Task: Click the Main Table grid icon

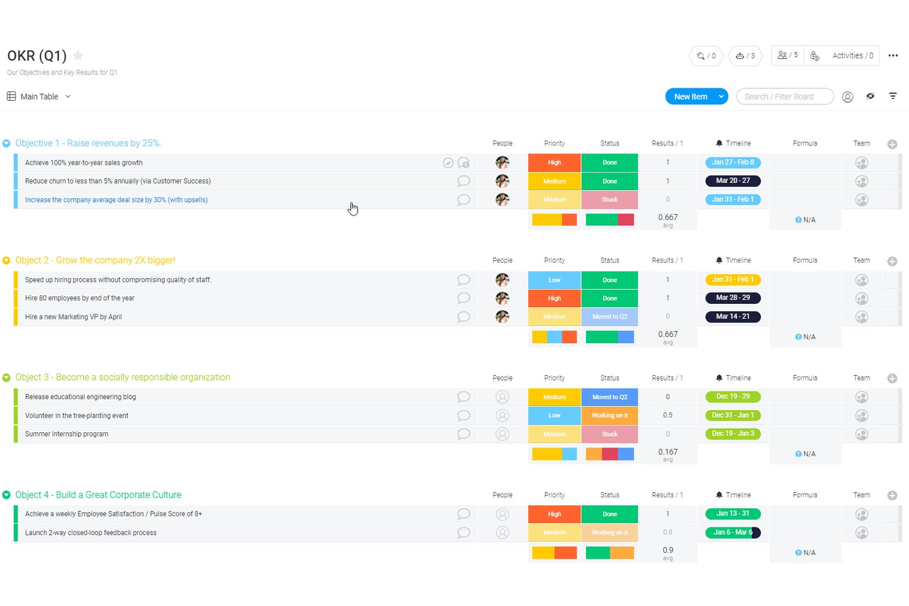Action: click(x=11, y=96)
